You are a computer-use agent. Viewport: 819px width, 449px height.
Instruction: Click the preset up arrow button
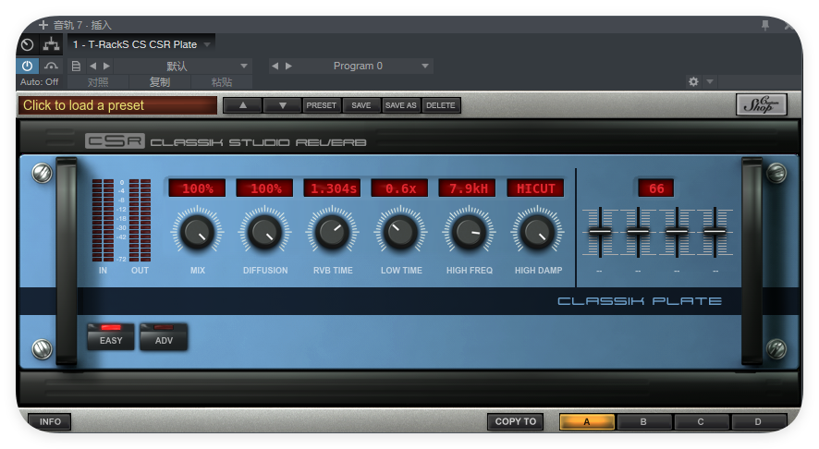coord(243,105)
